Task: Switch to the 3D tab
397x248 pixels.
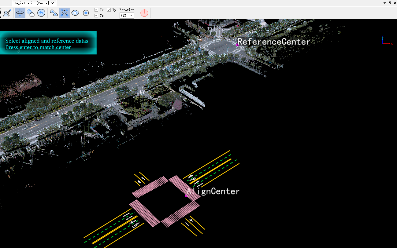Action: [x=5, y=3]
